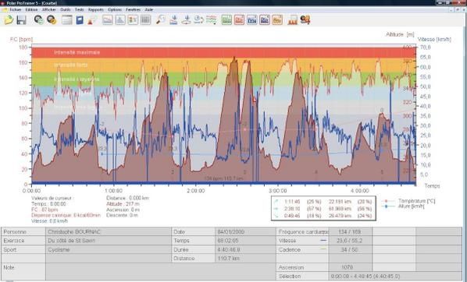
Task: Save using the floppy disk icon
Action: click(21, 20)
